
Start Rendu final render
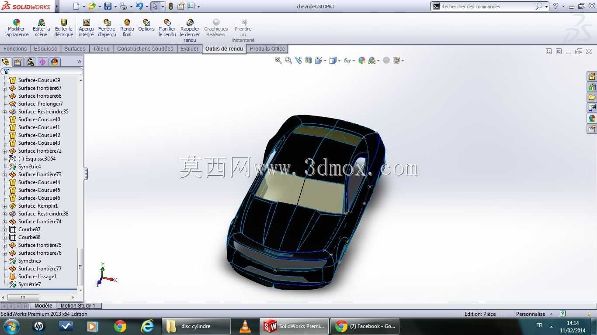pyautogui.click(x=127, y=28)
